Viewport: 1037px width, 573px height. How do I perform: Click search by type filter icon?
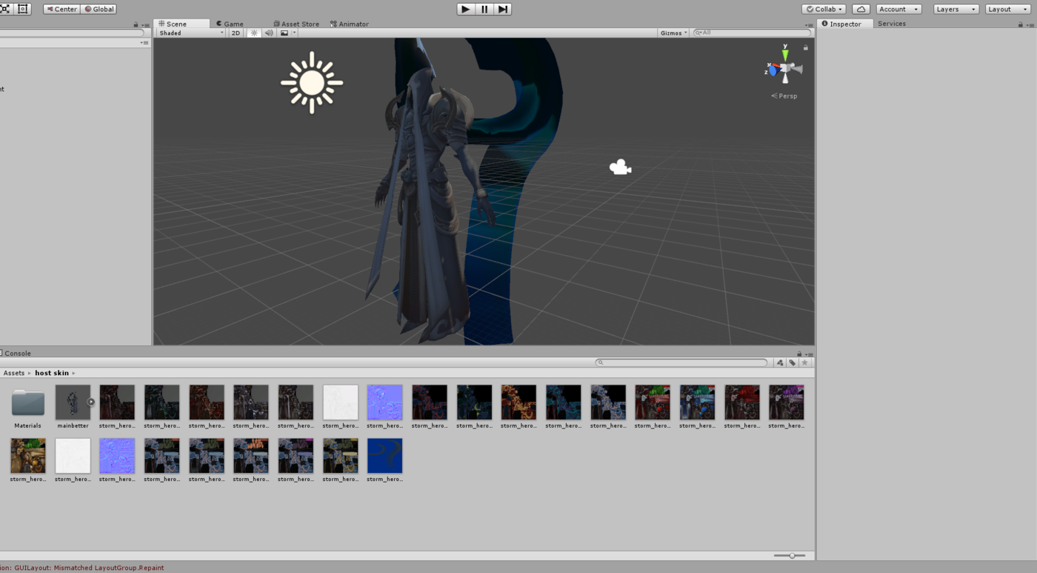[780, 362]
